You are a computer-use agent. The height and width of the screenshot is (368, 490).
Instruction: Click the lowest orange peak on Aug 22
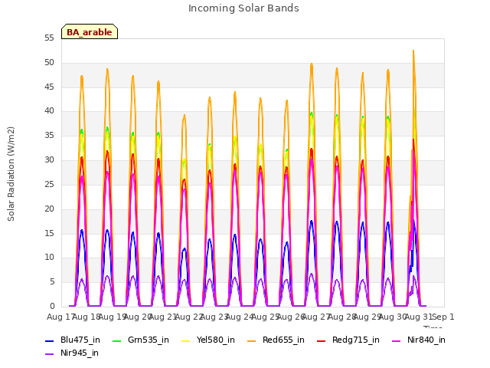tap(185, 116)
